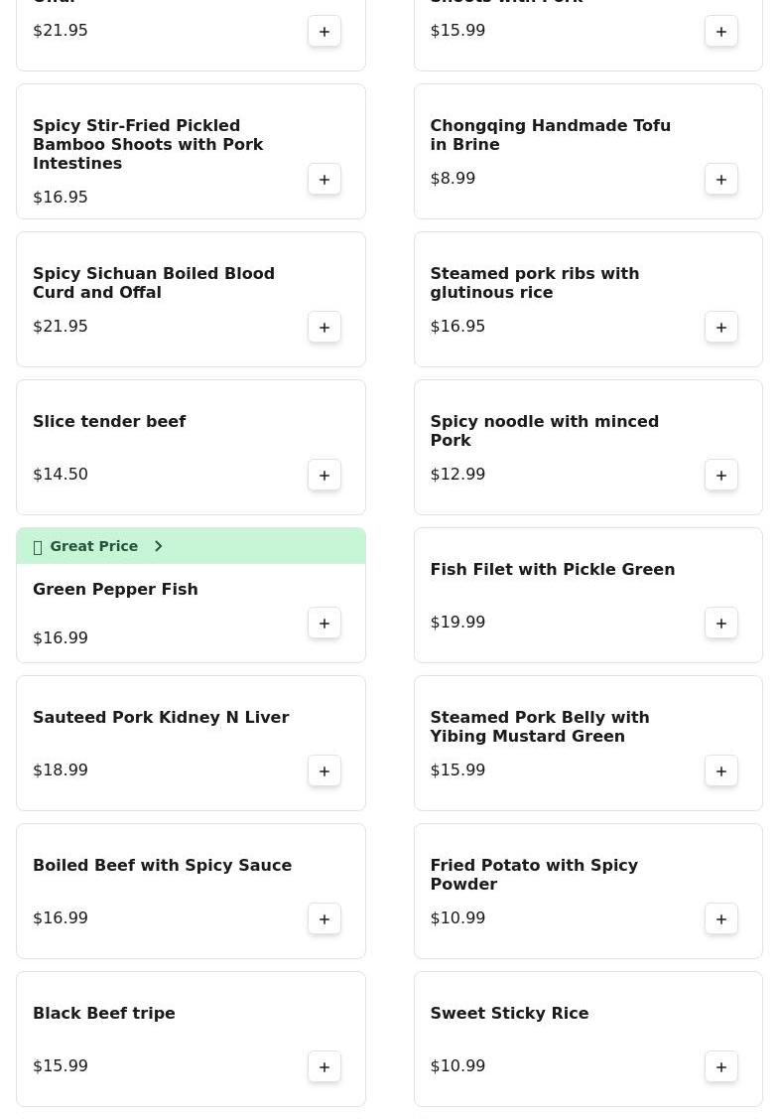Add Steamed Pork Belly with Yibing Mustard Green
Viewport: 779px width, 1119px height.
tap(721, 771)
